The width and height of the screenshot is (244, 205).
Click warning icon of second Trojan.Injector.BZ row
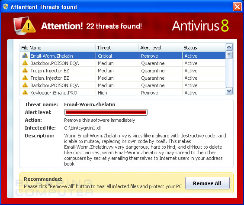point(25,78)
